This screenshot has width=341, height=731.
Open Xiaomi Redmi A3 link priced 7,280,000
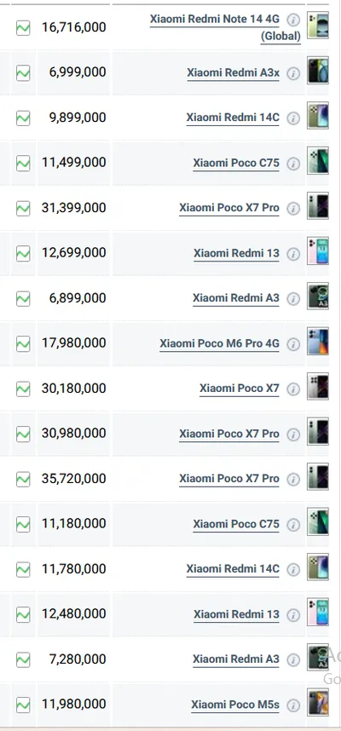pos(236,659)
